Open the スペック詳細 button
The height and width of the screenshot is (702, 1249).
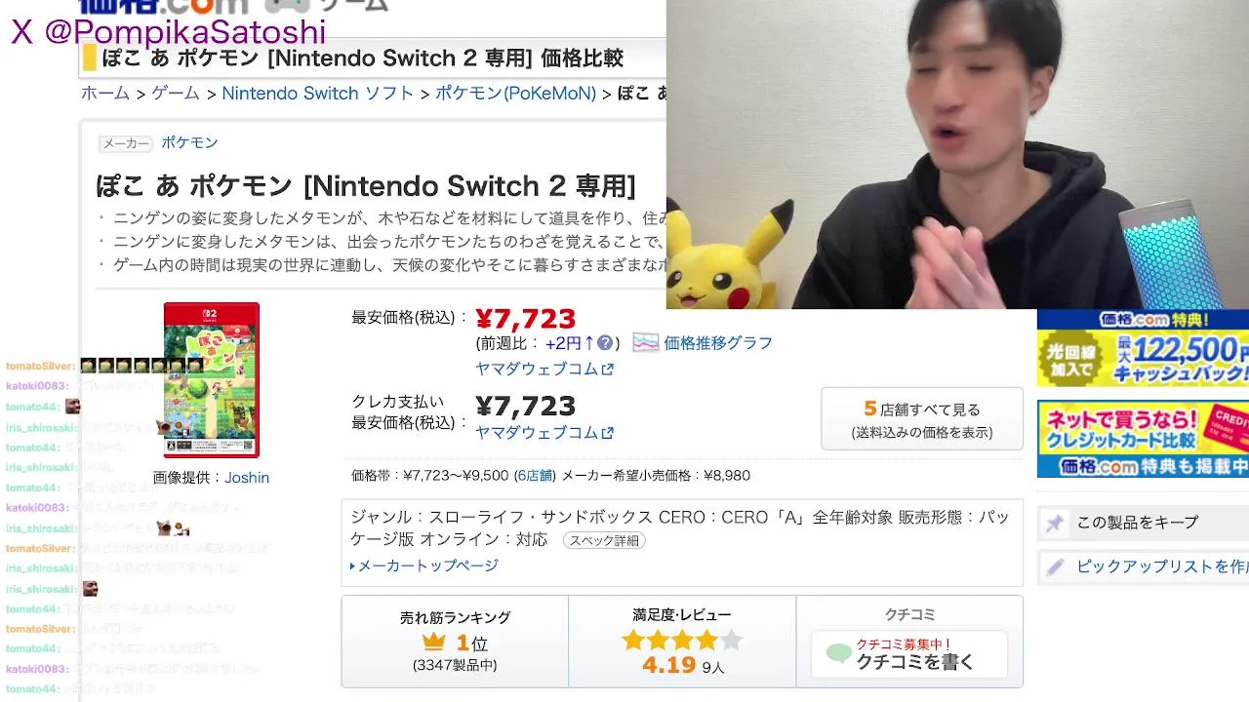click(604, 540)
